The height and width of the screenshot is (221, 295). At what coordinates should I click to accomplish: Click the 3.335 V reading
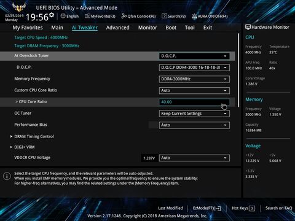251,176
